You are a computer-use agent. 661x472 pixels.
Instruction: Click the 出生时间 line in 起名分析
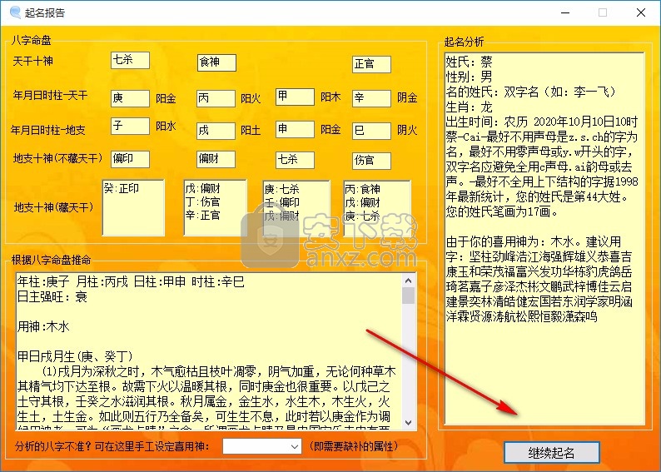(542, 122)
